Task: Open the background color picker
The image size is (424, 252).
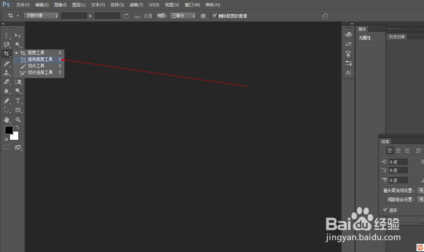Action: [16, 137]
